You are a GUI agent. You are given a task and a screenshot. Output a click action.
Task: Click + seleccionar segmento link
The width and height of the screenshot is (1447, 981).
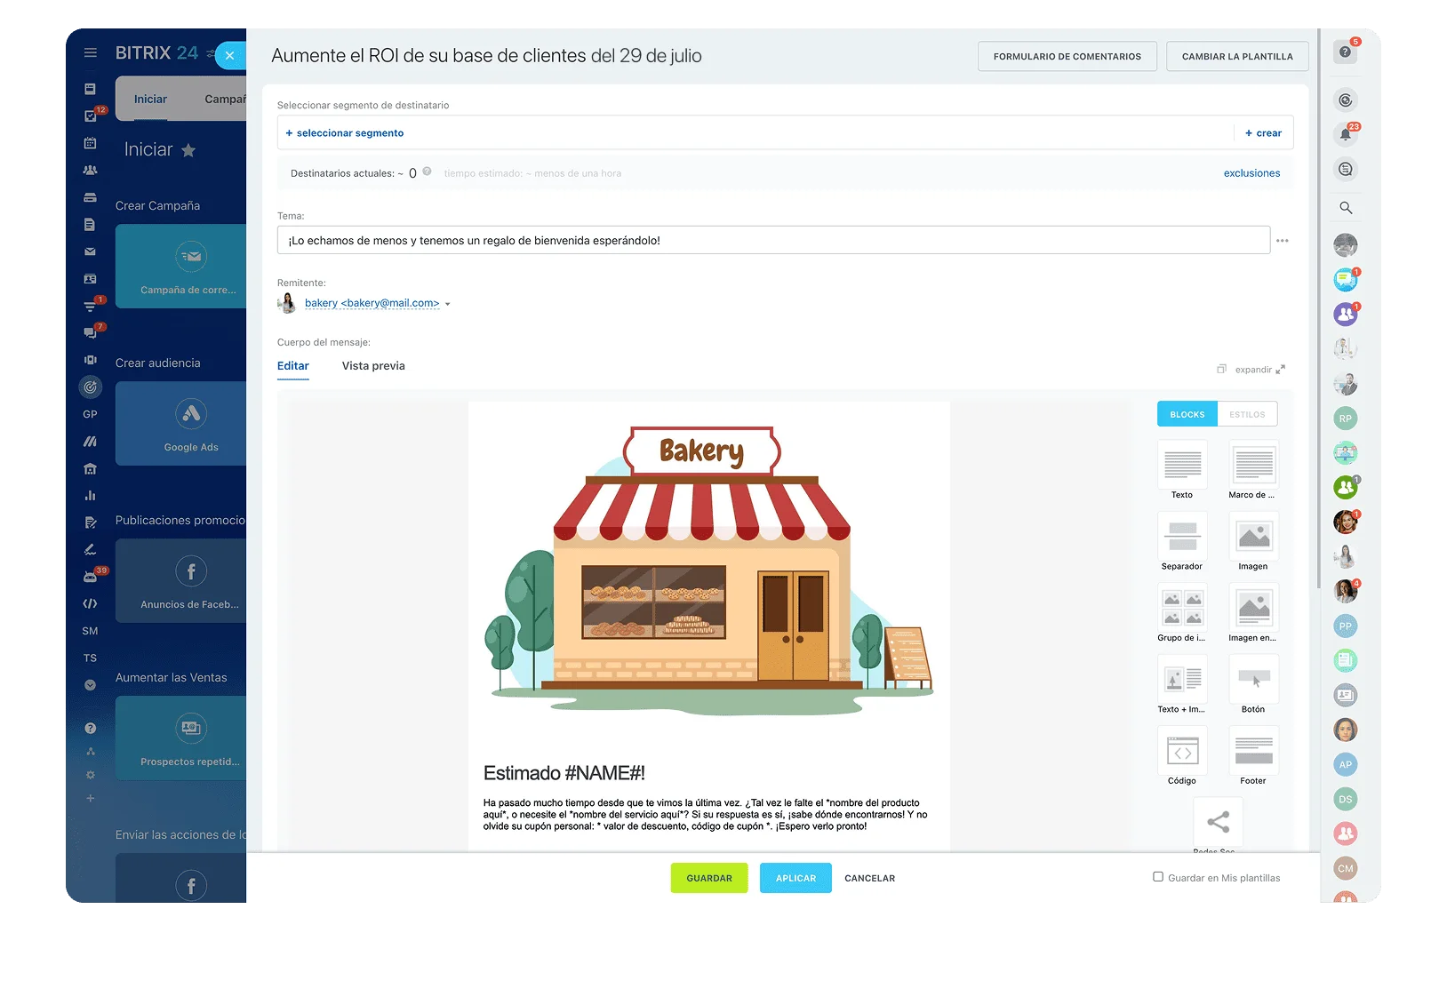(345, 133)
